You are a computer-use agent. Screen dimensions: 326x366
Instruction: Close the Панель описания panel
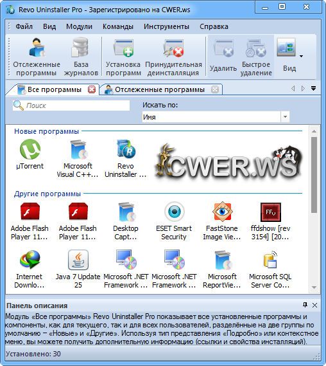coord(314,305)
